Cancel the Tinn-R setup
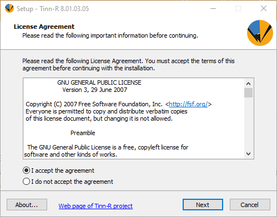The width and height of the screenshot is (277, 217). (x=250, y=205)
